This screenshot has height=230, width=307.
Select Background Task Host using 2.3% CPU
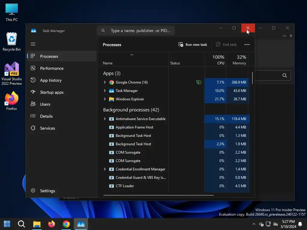pos(174,144)
